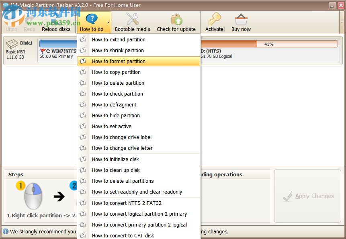Click help icon beside How to change drive label
Screen dimensions: 346x239
(x=83, y=137)
